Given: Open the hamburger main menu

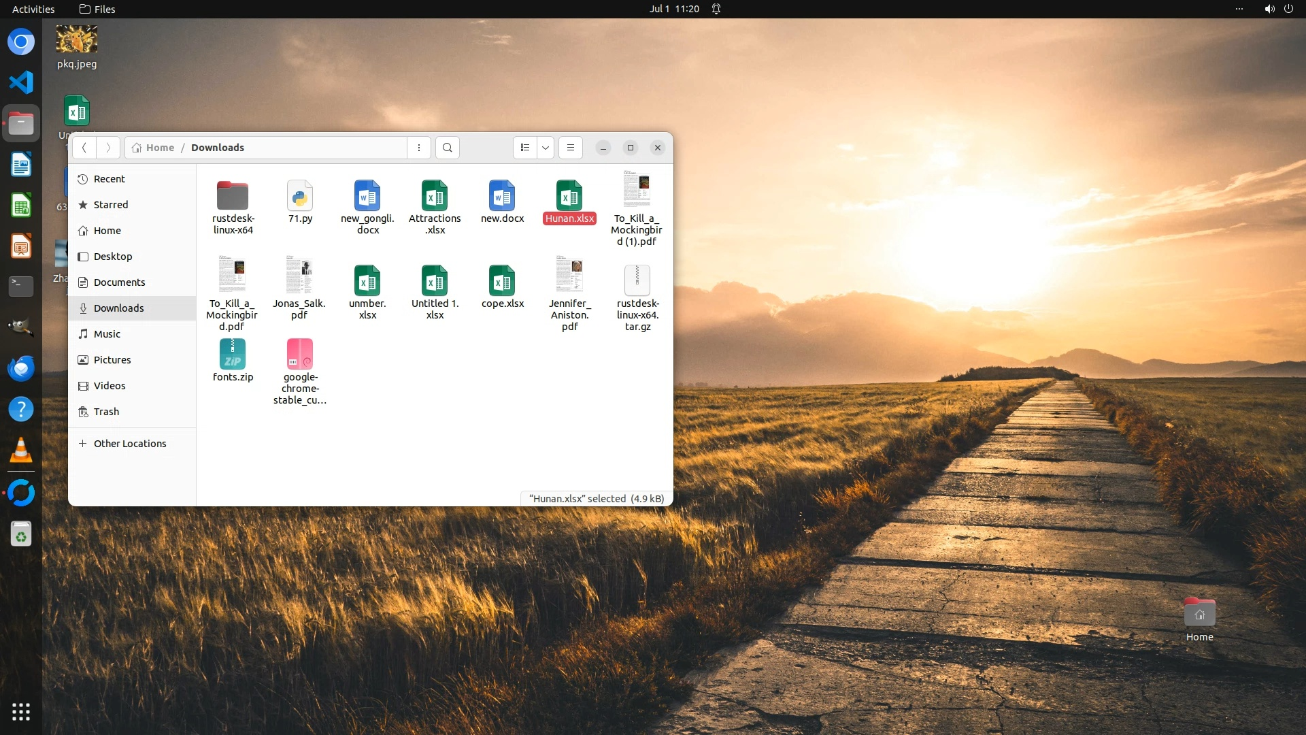Looking at the screenshot, I should [571, 148].
